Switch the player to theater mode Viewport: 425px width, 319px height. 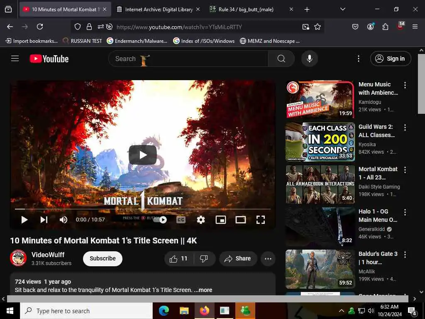click(241, 220)
